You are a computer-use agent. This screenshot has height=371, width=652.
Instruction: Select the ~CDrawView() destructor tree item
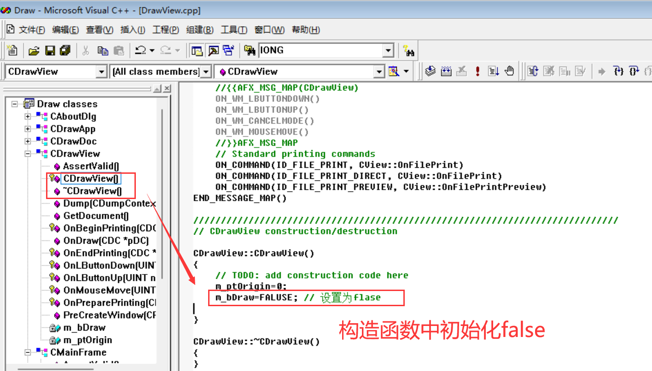(92, 191)
